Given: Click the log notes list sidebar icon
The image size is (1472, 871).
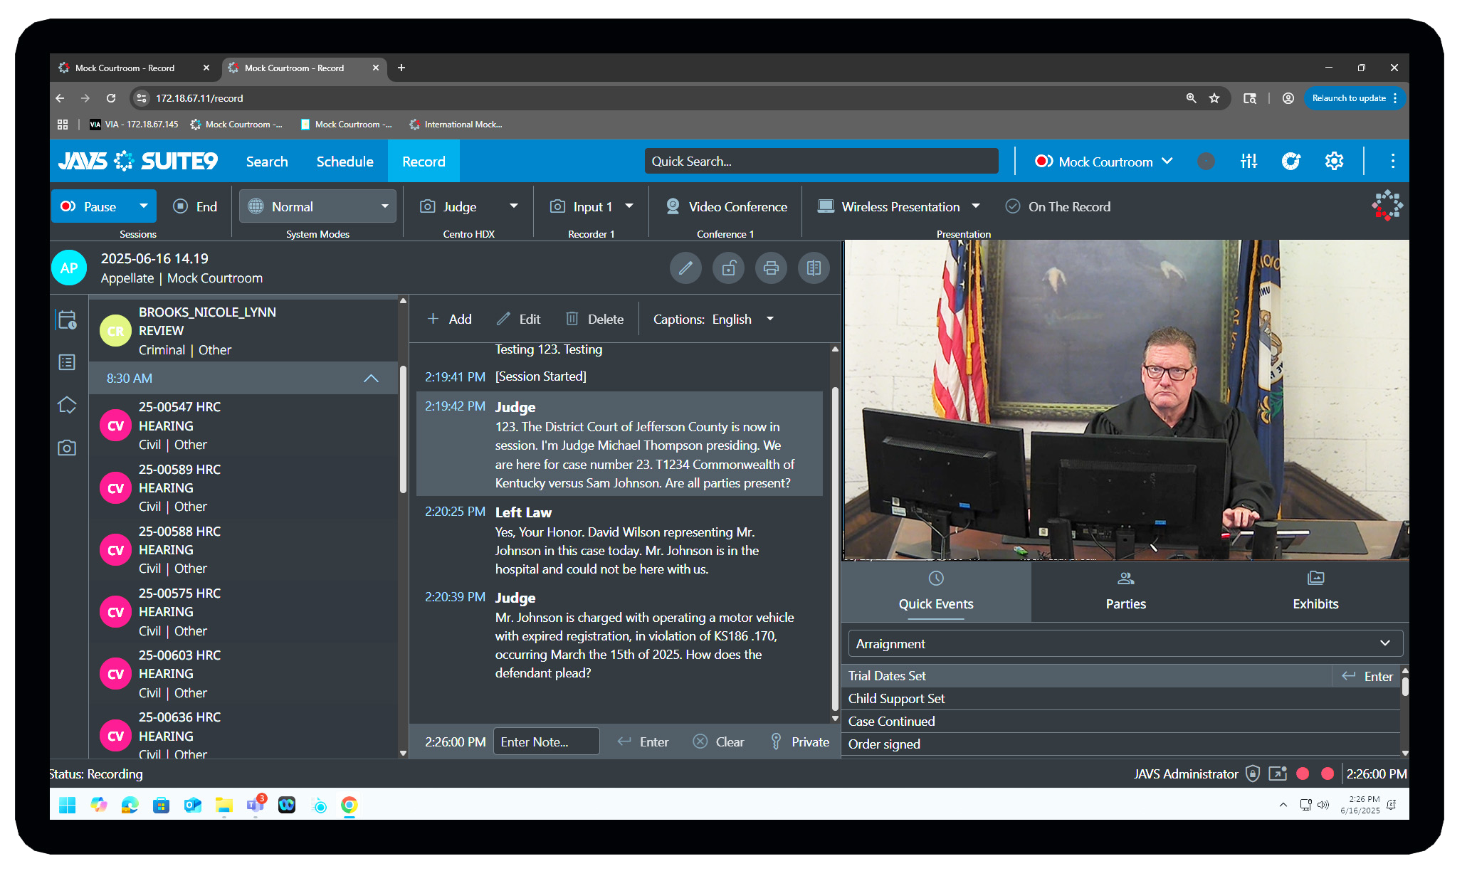Looking at the screenshot, I should coord(67,362).
